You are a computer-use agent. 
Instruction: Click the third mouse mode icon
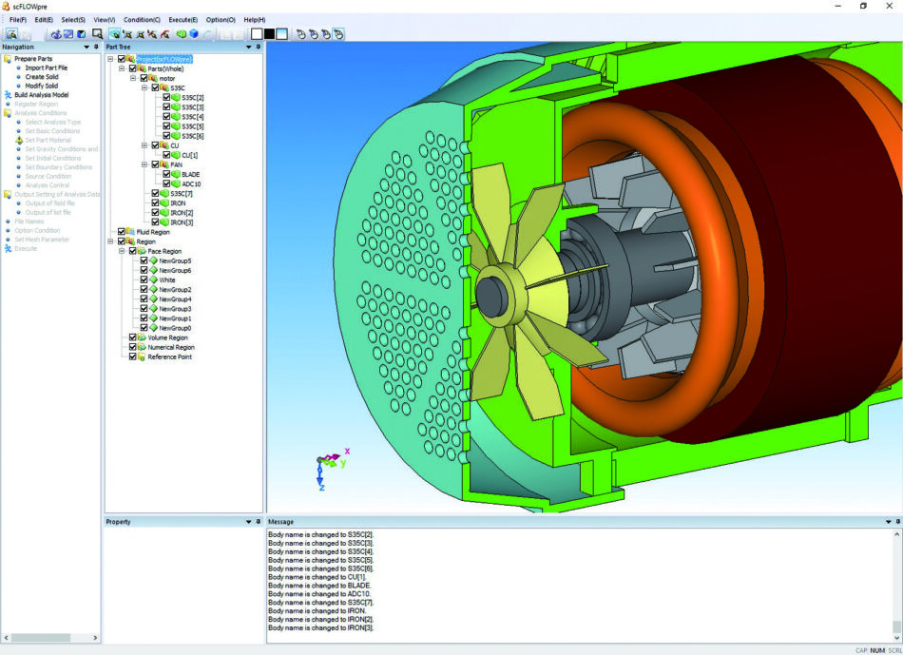[327, 34]
